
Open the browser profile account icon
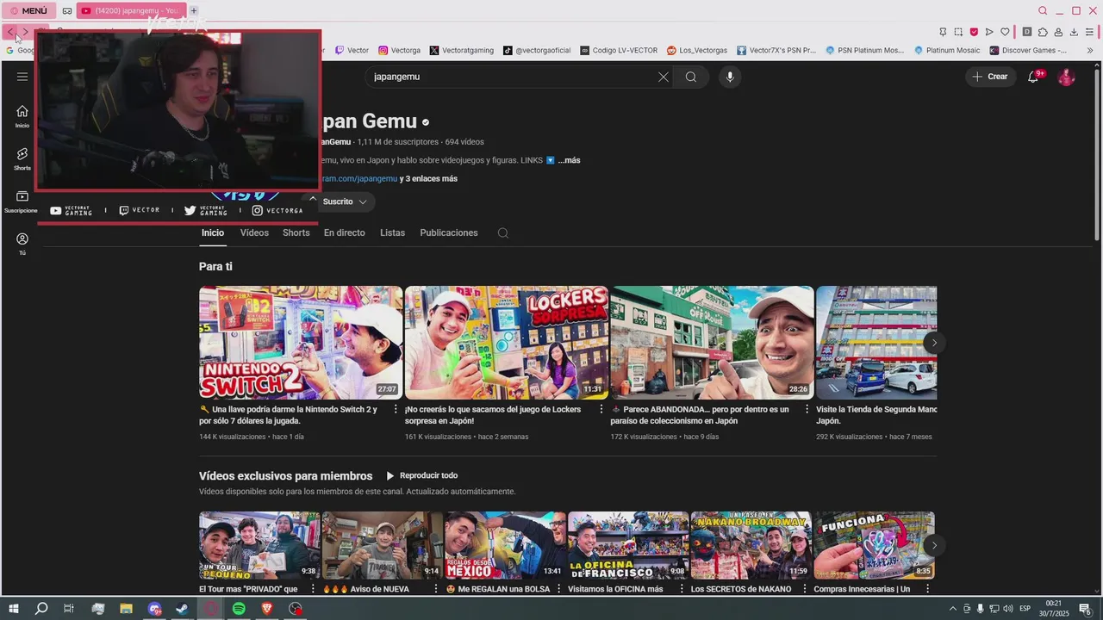tap(1058, 32)
